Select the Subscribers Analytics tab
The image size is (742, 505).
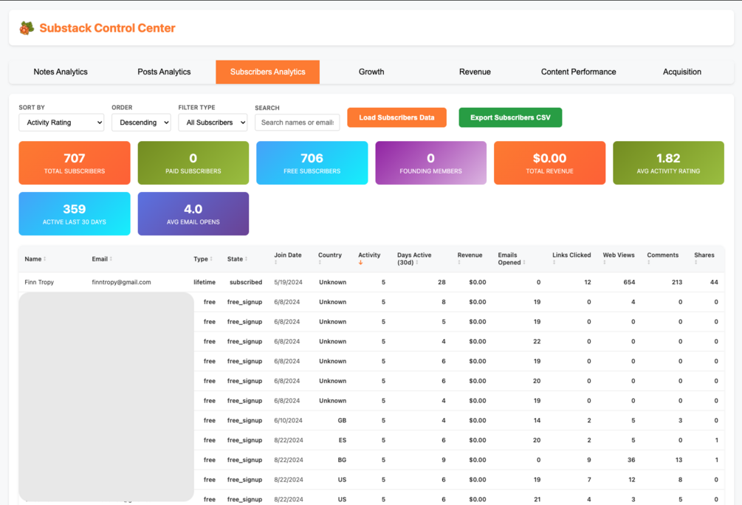coord(268,72)
